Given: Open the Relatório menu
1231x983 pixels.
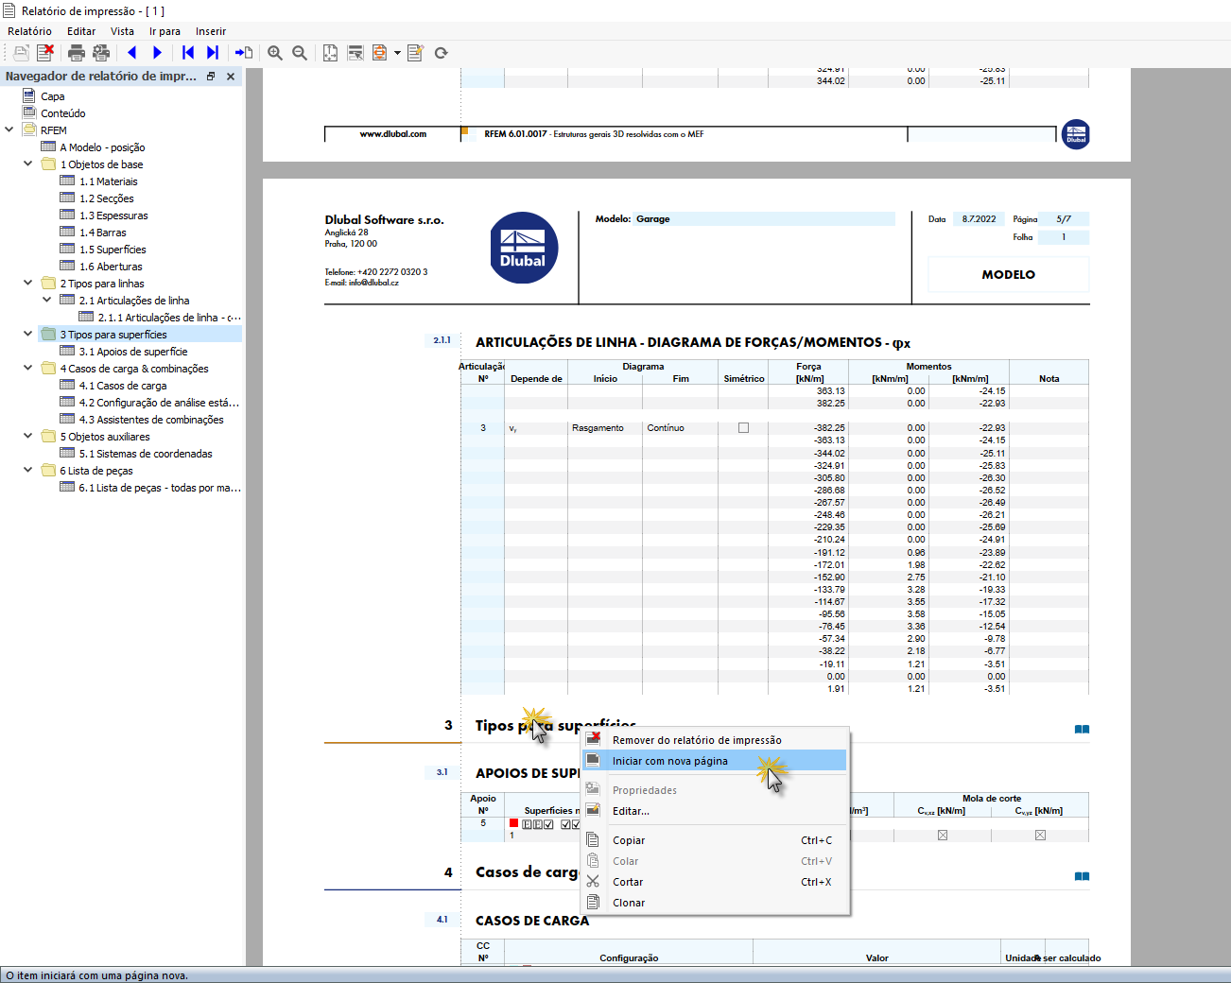Looking at the screenshot, I should click(29, 31).
